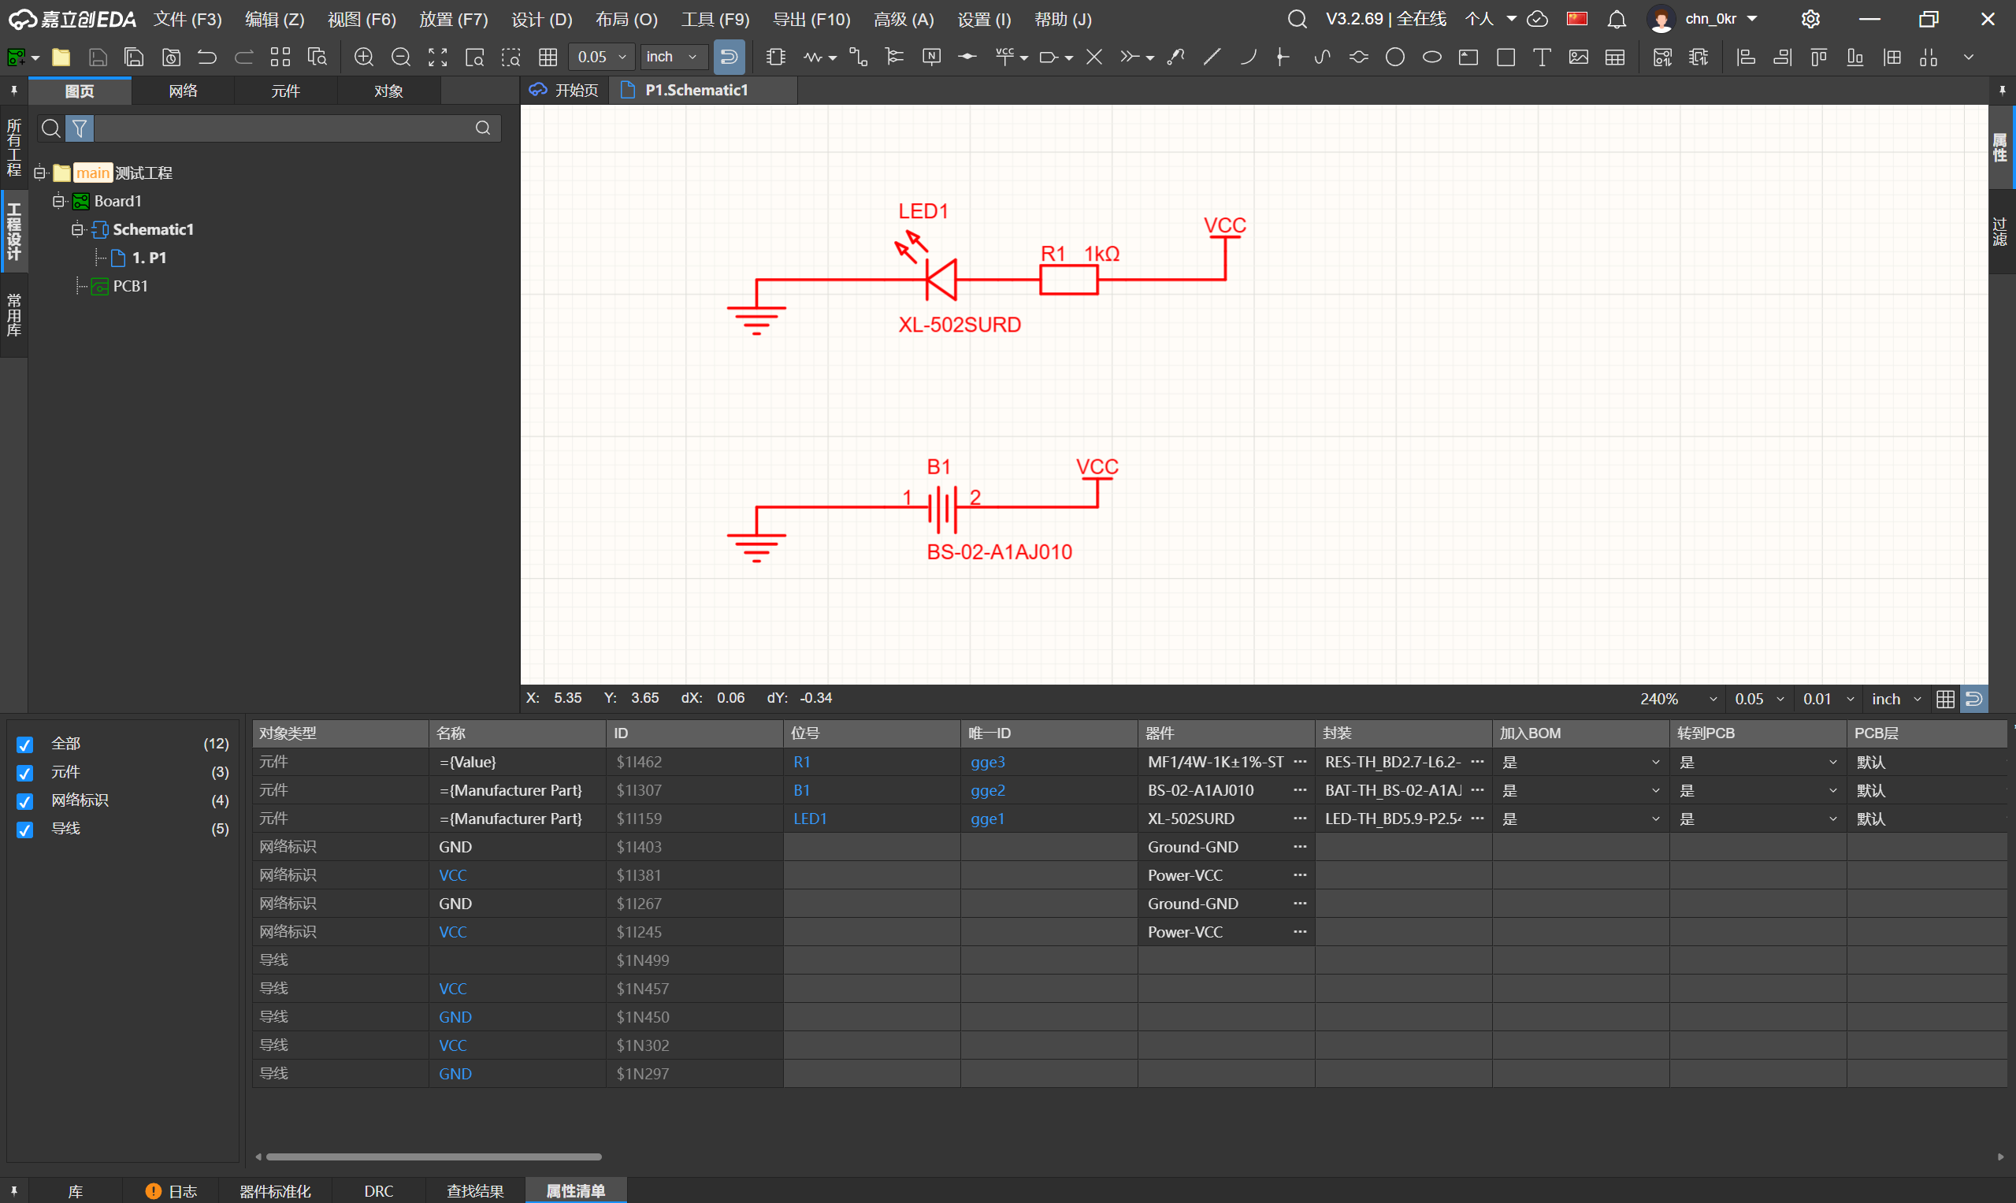Select the Text tool in toolbar

(1542, 57)
